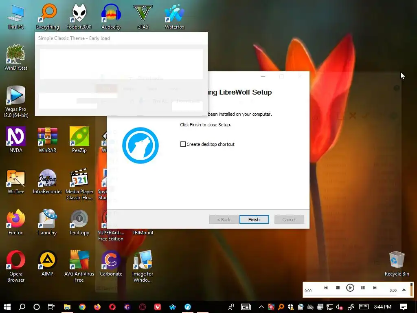The height and width of the screenshot is (313, 417).
Task: Click the Finish button in LibreWolf Setup
Action: (254, 220)
